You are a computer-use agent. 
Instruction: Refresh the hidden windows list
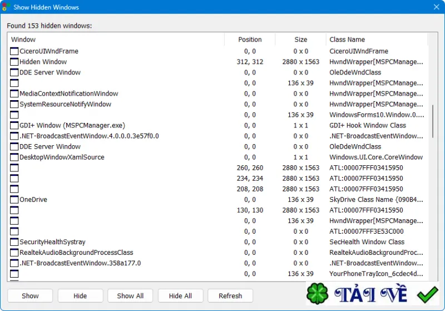click(x=230, y=295)
